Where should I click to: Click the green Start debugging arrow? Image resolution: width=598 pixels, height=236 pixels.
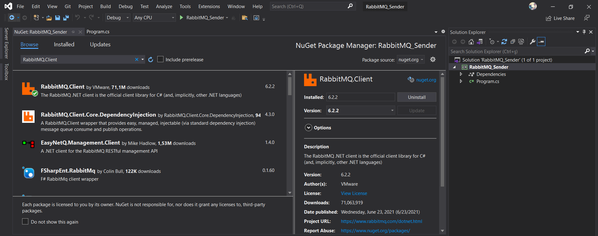pos(182,18)
